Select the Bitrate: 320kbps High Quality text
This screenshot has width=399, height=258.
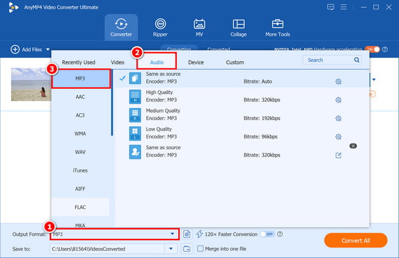(x=262, y=100)
